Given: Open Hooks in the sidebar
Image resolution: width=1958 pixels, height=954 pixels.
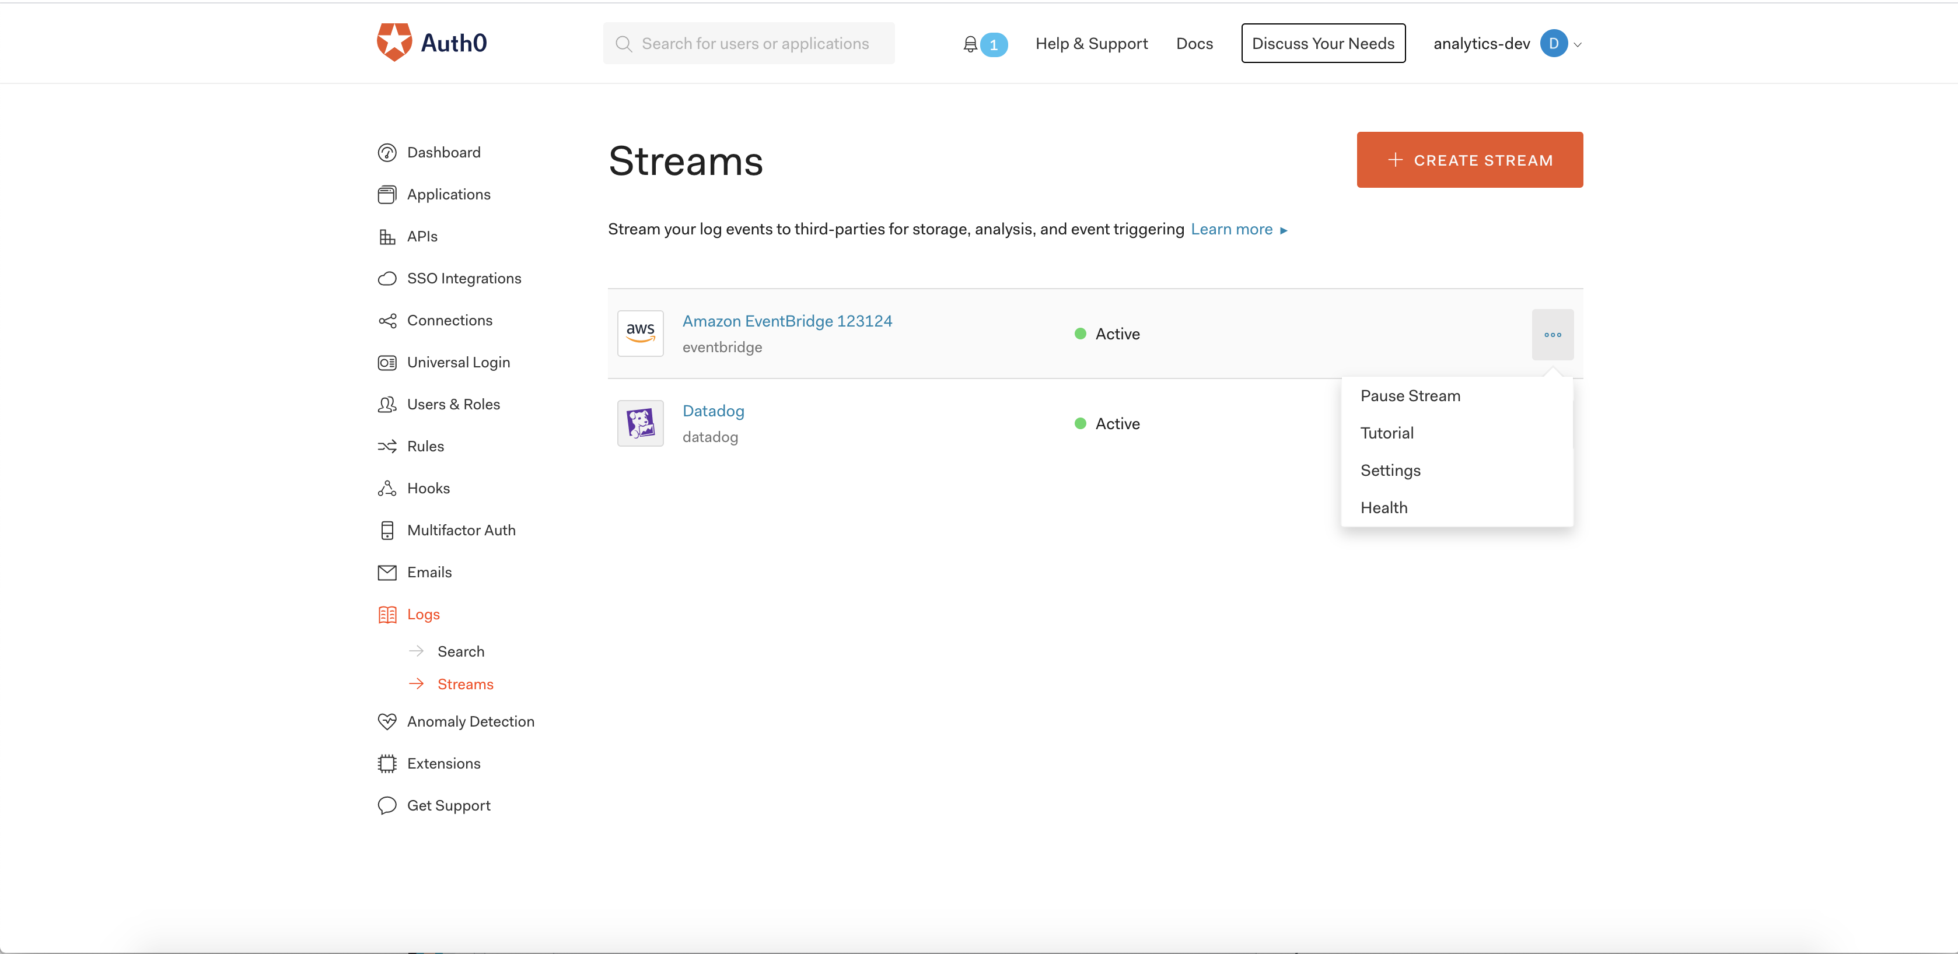Looking at the screenshot, I should 428,489.
